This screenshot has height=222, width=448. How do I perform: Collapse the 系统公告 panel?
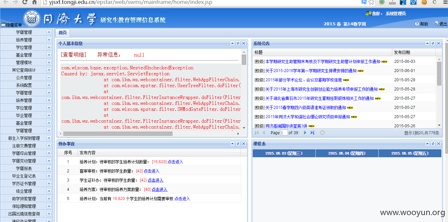tap(427, 43)
